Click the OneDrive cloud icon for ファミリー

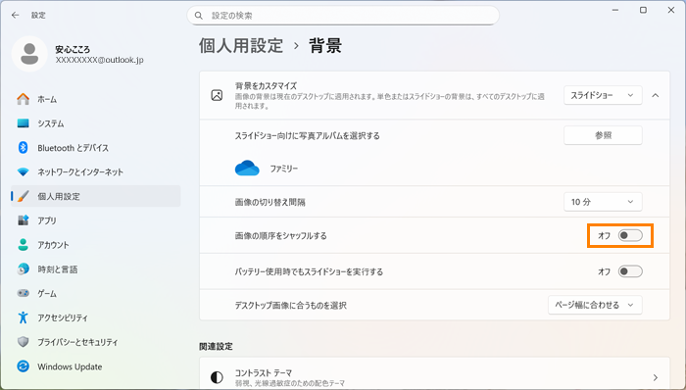pos(247,168)
